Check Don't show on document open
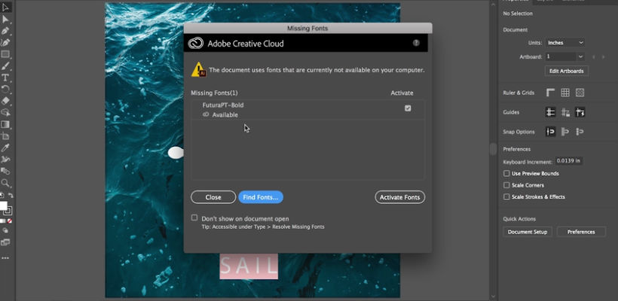 tap(194, 217)
